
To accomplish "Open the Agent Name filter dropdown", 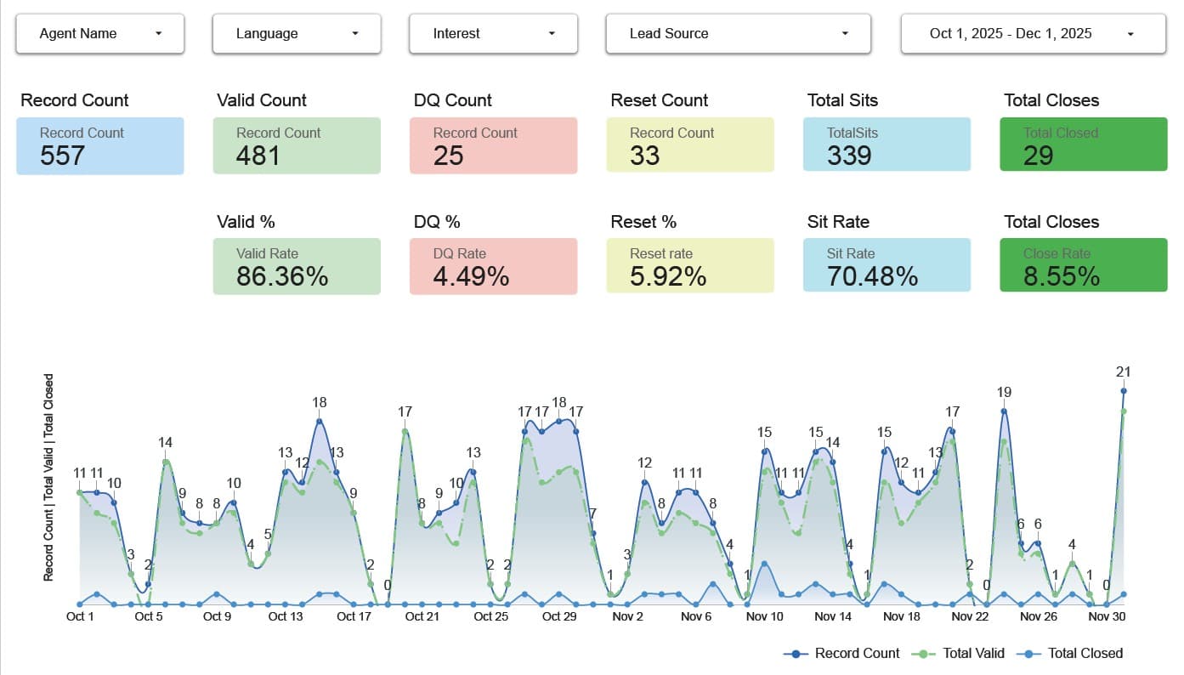I will tap(99, 33).
